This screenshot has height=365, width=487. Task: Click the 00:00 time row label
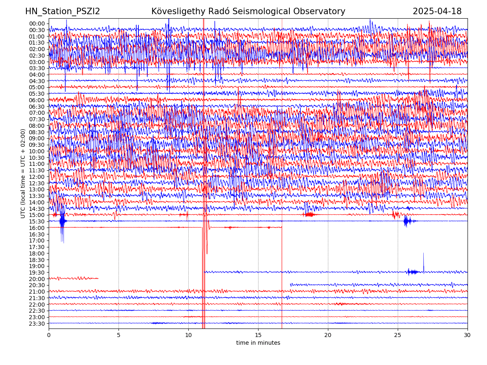click(x=37, y=24)
